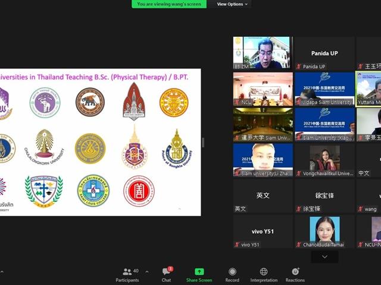Image resolution: width=381 pixels, height=285 pixels.
Task: Click the 'You are viewing wang's screen' banner
Action: click(169, 4)
